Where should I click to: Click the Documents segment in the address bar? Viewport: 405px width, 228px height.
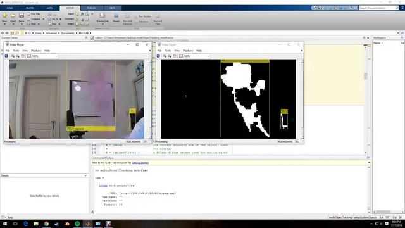click(68, 33)
